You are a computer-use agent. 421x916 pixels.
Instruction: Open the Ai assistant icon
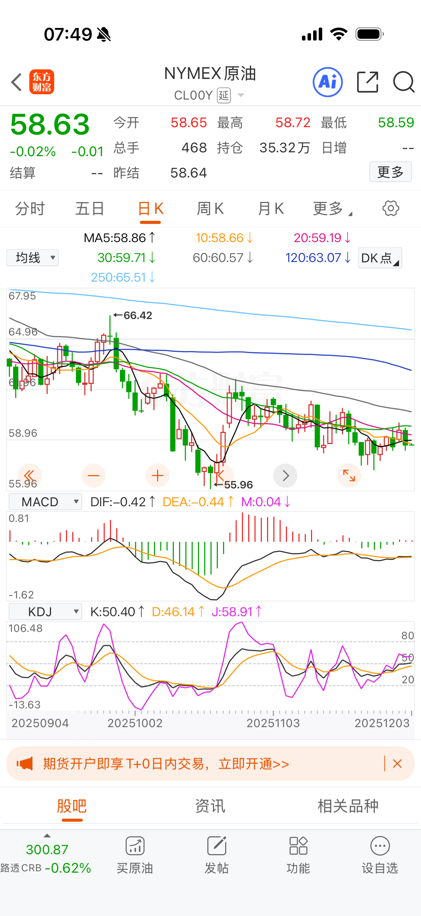327,82
